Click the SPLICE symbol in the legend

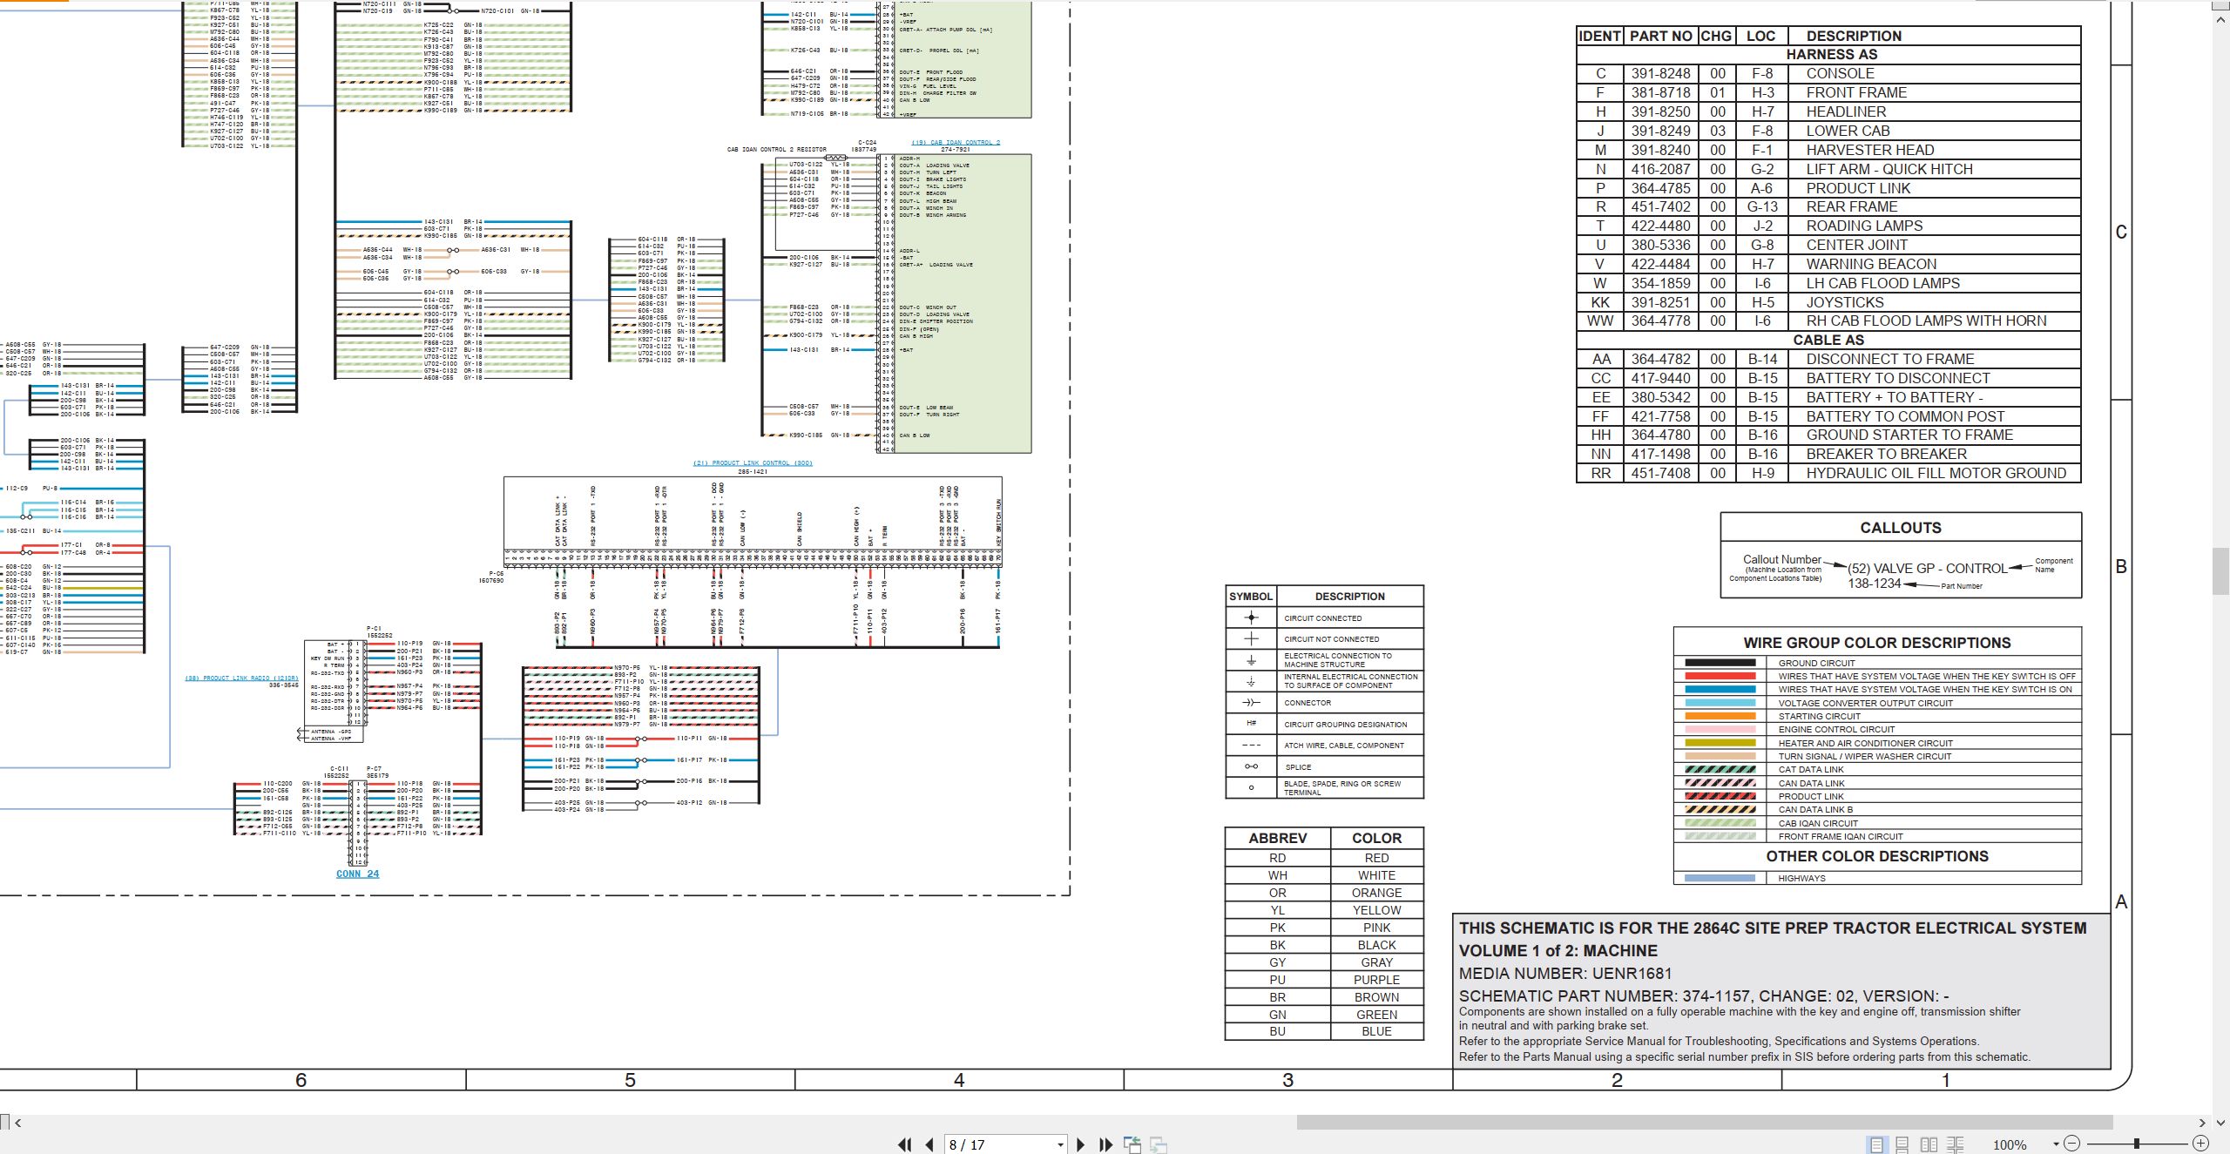1251,766
